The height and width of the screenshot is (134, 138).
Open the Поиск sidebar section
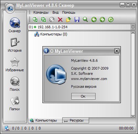point(15,84)
